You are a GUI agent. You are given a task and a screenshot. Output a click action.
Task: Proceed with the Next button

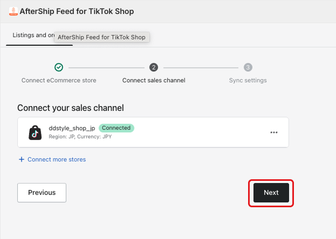coord(271,193)
